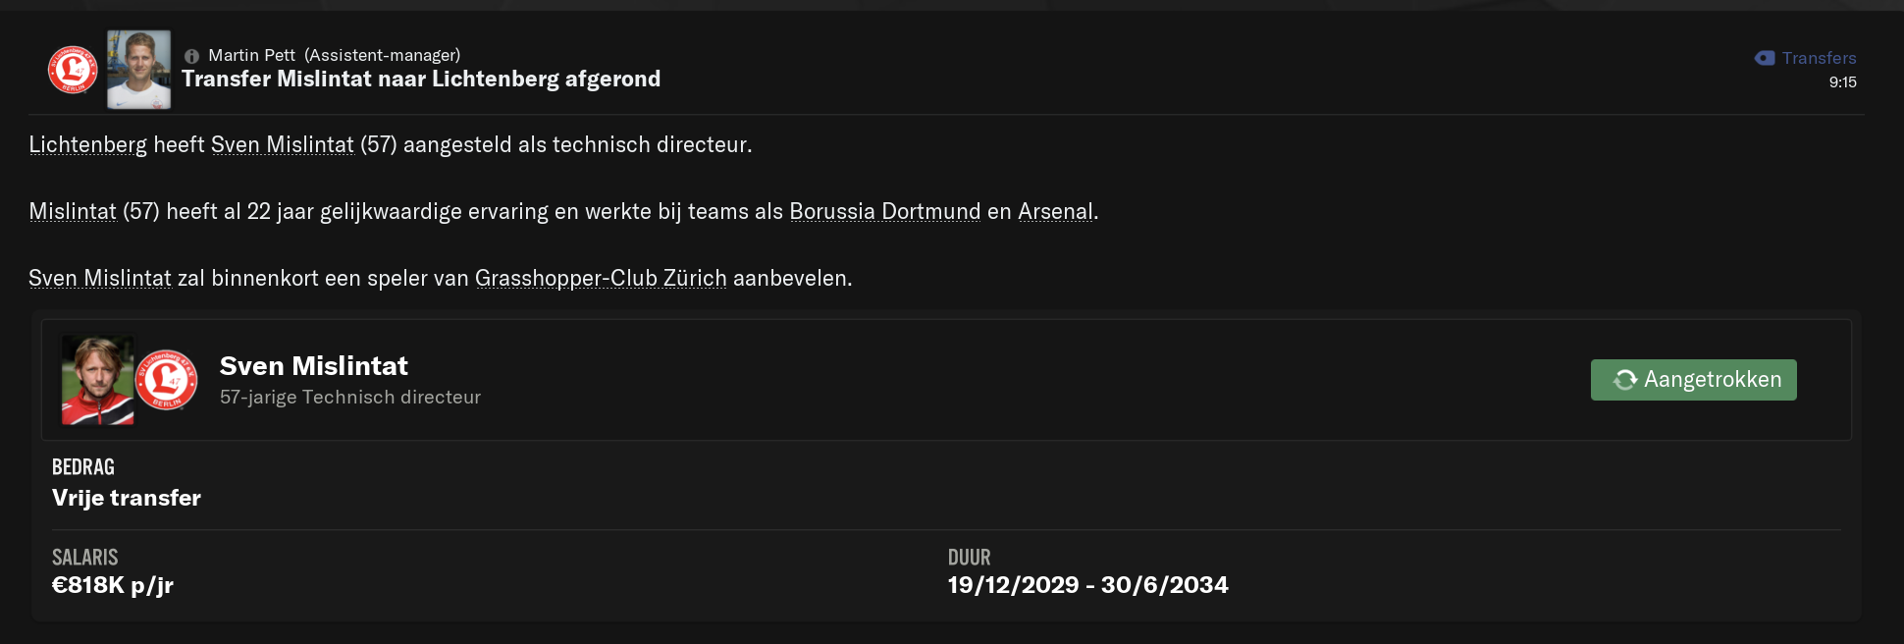Click Sven Mislintat link in recommendation sentence
The image size is (1904, 644).
tap(100, 278)
